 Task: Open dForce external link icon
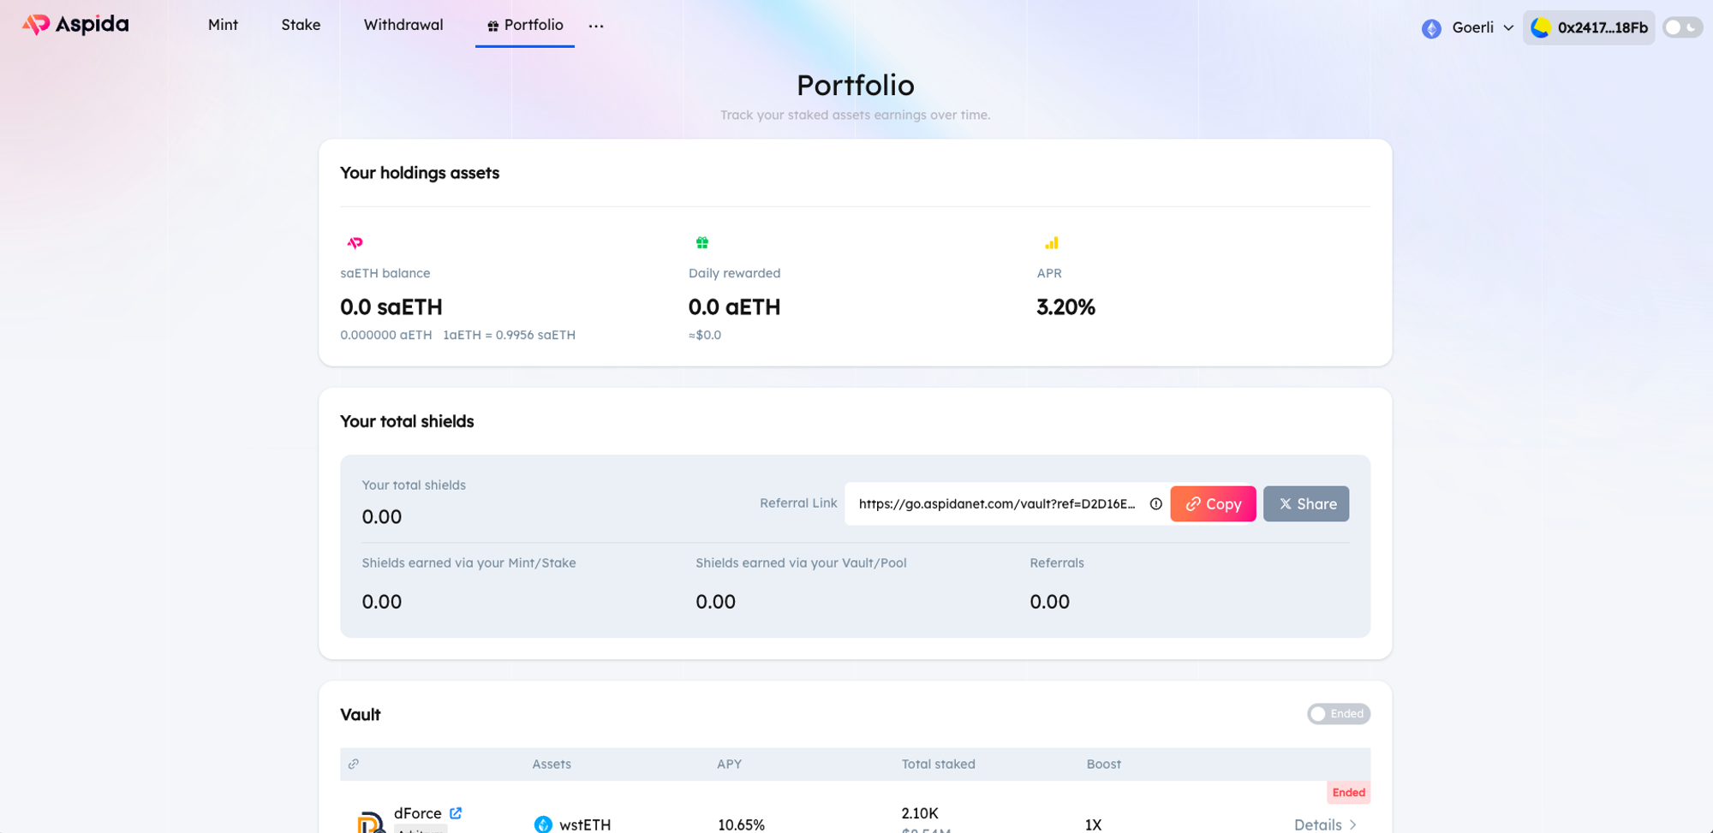coord(456,812)
